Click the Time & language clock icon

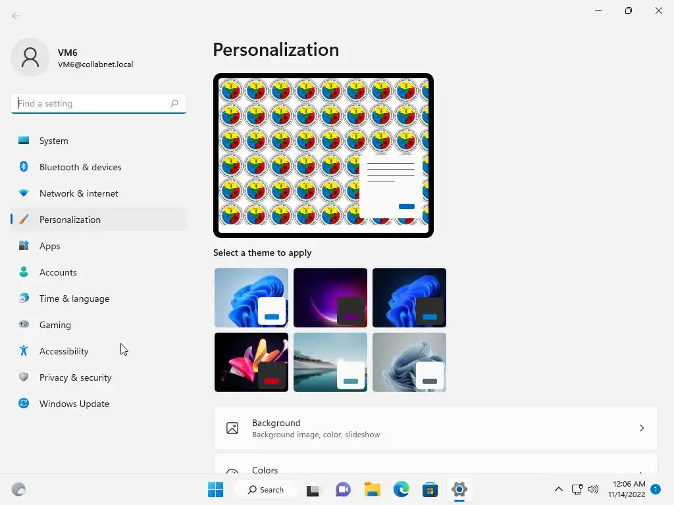pyautogui.click(x=24, y=298)
